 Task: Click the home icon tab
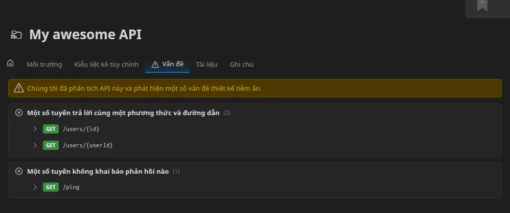[10, 63]
